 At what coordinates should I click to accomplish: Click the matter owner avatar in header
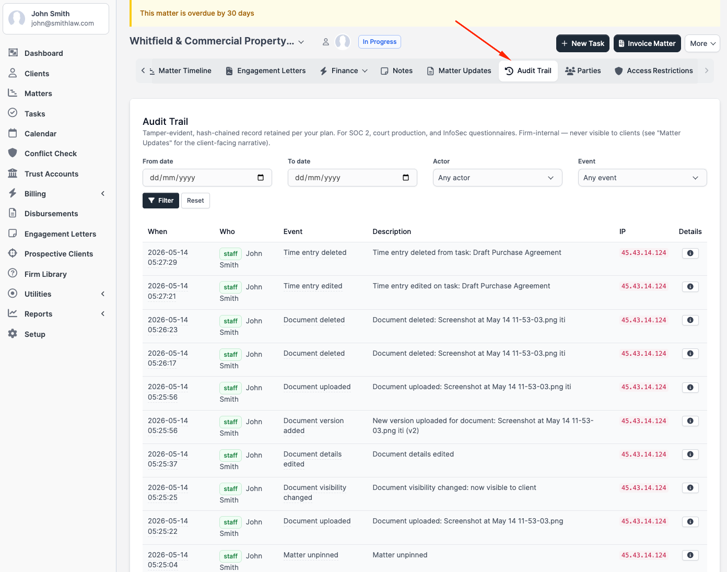[343, 42]
